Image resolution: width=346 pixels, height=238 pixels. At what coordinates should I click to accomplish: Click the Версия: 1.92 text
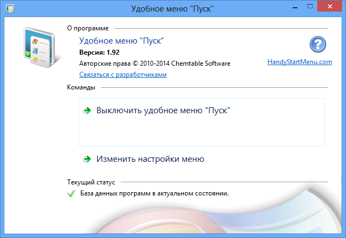coord(99,52)
